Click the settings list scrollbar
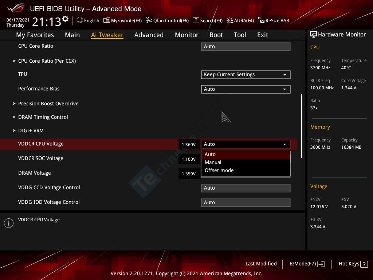Viewport: 373px width, 280px height. [302, 126]
